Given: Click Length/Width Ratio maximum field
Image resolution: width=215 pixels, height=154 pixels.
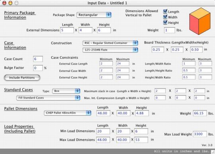Looking at the screenshot, I should (205, 63).
